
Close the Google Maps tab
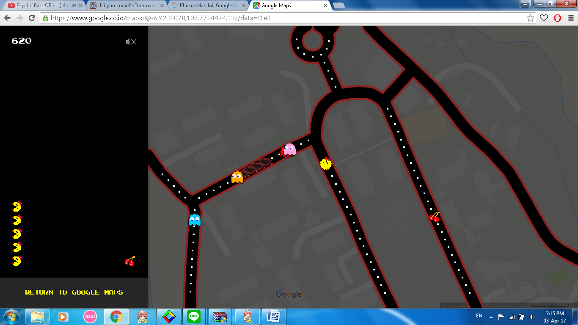tap(325, 6)
